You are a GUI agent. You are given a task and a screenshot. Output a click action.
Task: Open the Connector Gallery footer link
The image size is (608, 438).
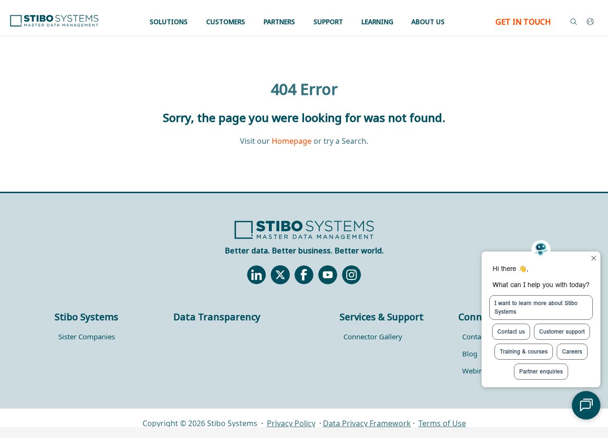pos(373,337)
